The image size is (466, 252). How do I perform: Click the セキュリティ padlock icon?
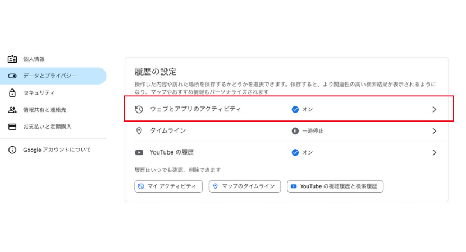pos(12,93)
